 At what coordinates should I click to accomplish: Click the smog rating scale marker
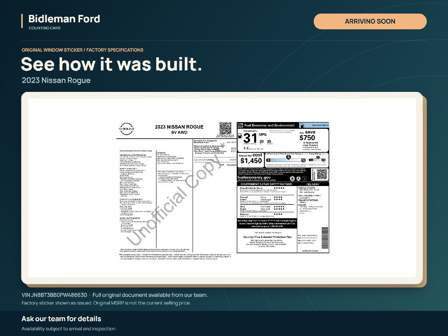(x=318, y=157)
